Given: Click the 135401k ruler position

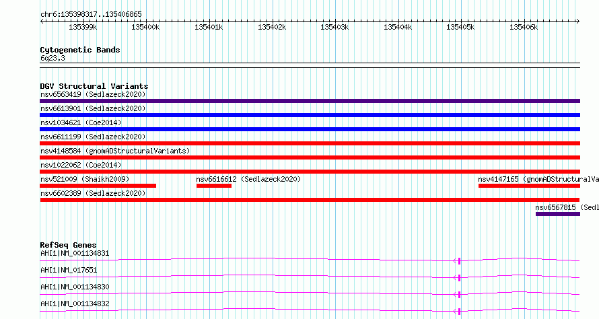Looking at the screenshot, I should (209, 27).
